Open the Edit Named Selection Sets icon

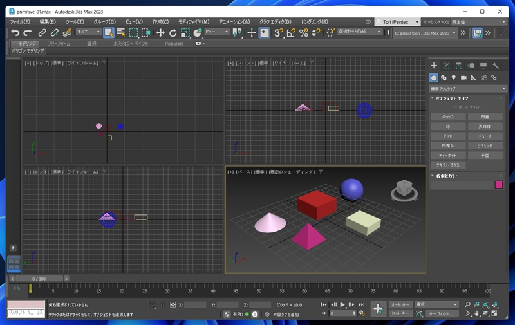pyautogui.click(x=331, y=32)
